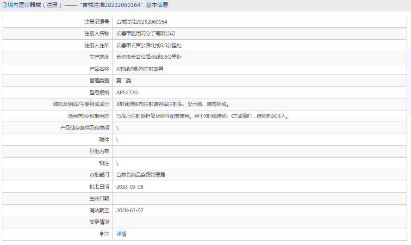Click the 结构及组成/主要组成成分 label

click(x=81, y=104)
